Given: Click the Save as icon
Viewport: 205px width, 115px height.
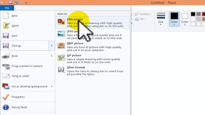Looking at the screenshot, I should click(6, 46).
